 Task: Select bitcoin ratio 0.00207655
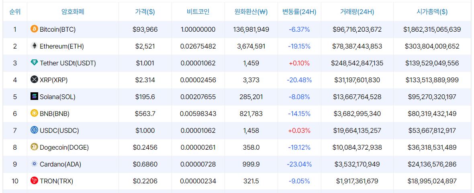tap(198, 97)
